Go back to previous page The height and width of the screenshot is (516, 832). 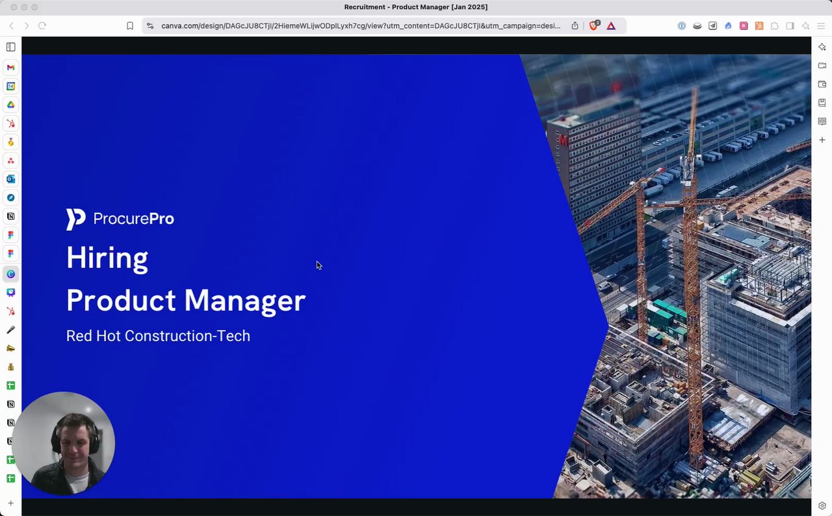tap(11, 25)
